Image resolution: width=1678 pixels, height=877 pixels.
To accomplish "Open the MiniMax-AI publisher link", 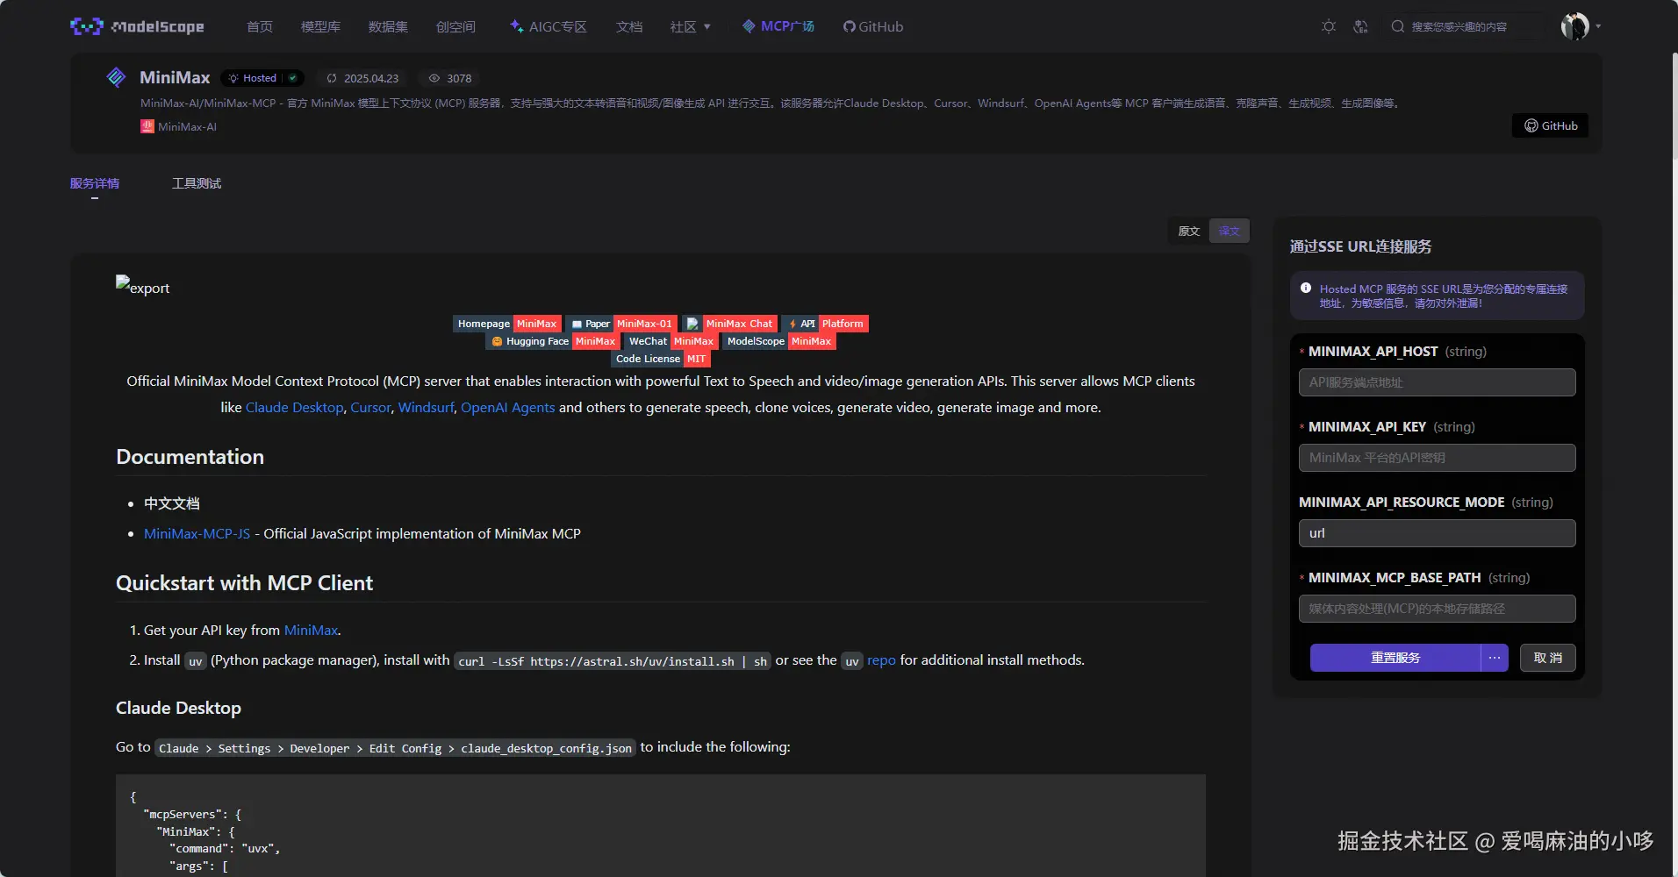I will tap(187, 126).
